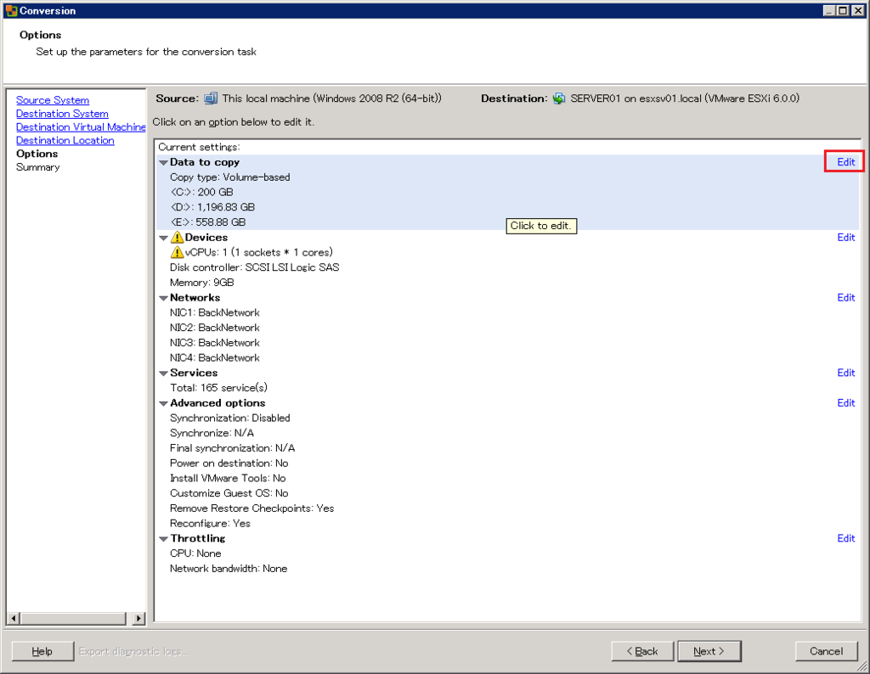Edit the Networks settings
The height and width of the screenshot is (674, 870).
[845, 298]
